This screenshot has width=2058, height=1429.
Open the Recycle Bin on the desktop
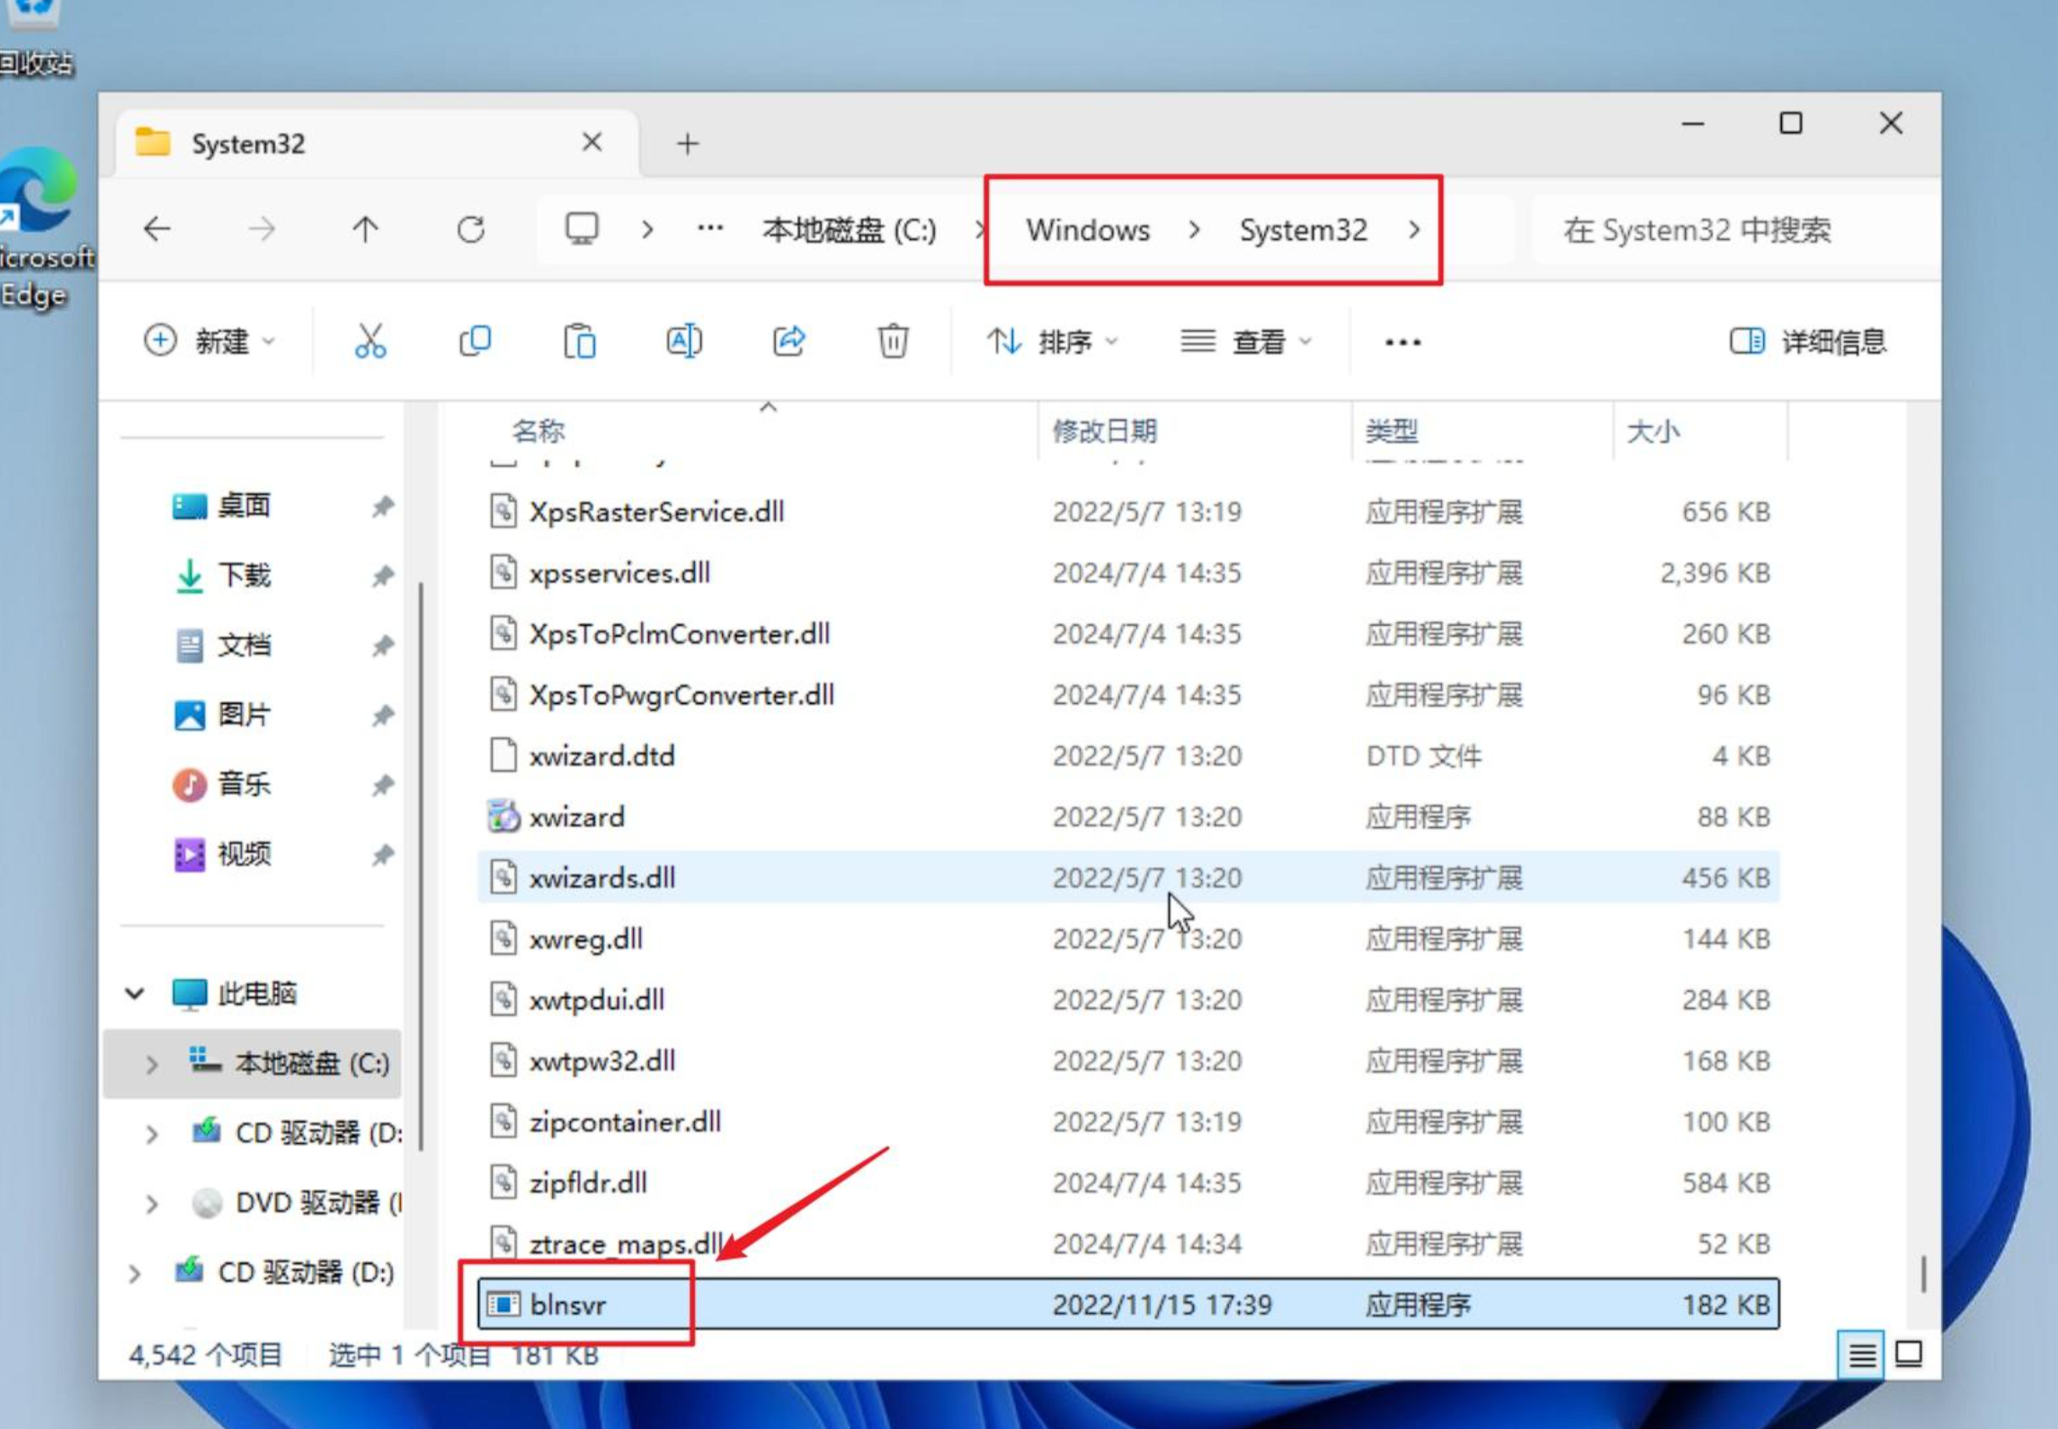point(36,40)
